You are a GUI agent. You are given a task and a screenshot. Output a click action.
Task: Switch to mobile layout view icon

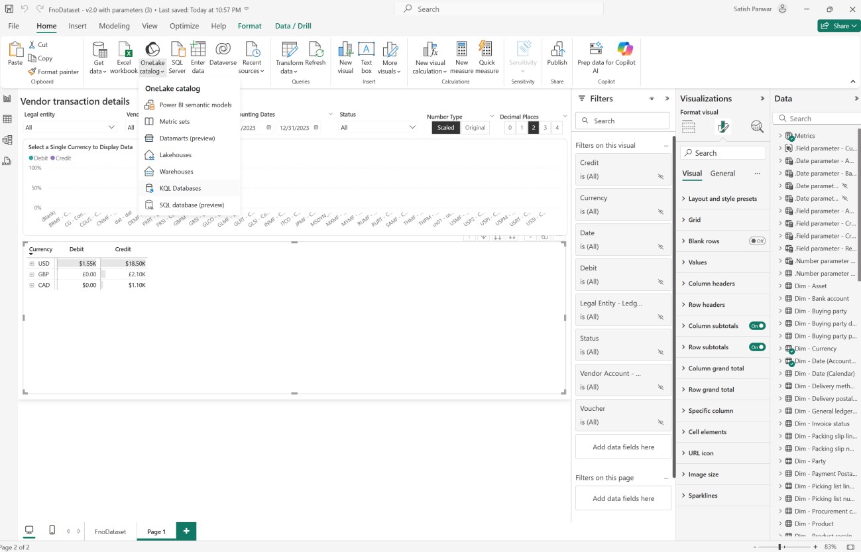coord(52,531)
